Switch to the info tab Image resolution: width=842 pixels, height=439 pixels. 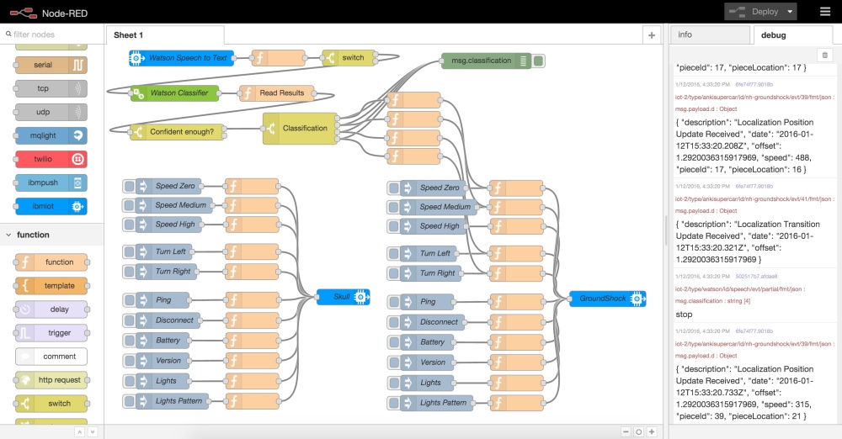708,34
